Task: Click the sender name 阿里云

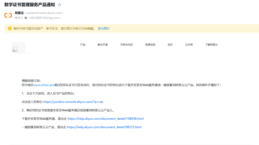Action: [x=19, y=13]
